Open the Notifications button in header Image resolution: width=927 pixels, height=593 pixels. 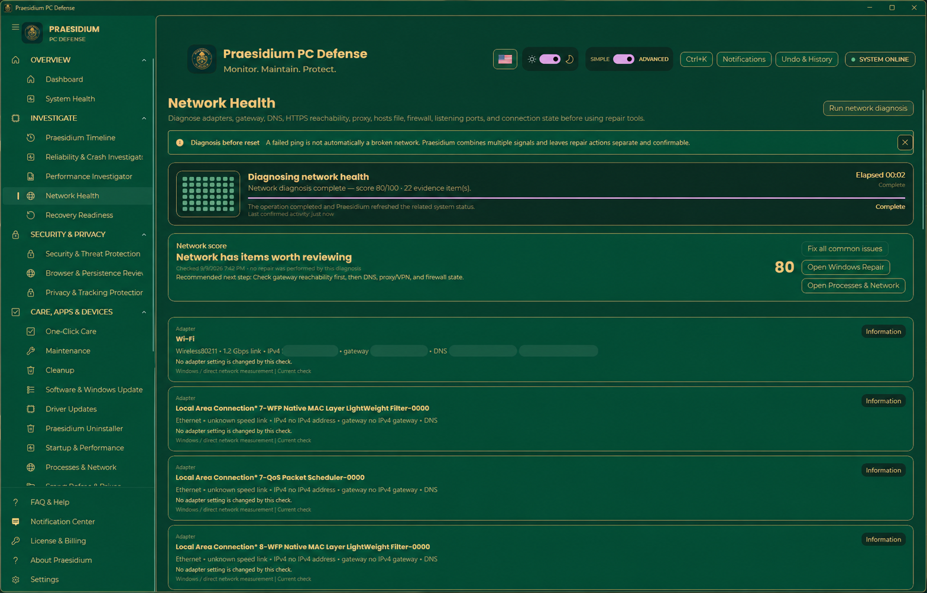pyautogui.click(x=744, y=59)
